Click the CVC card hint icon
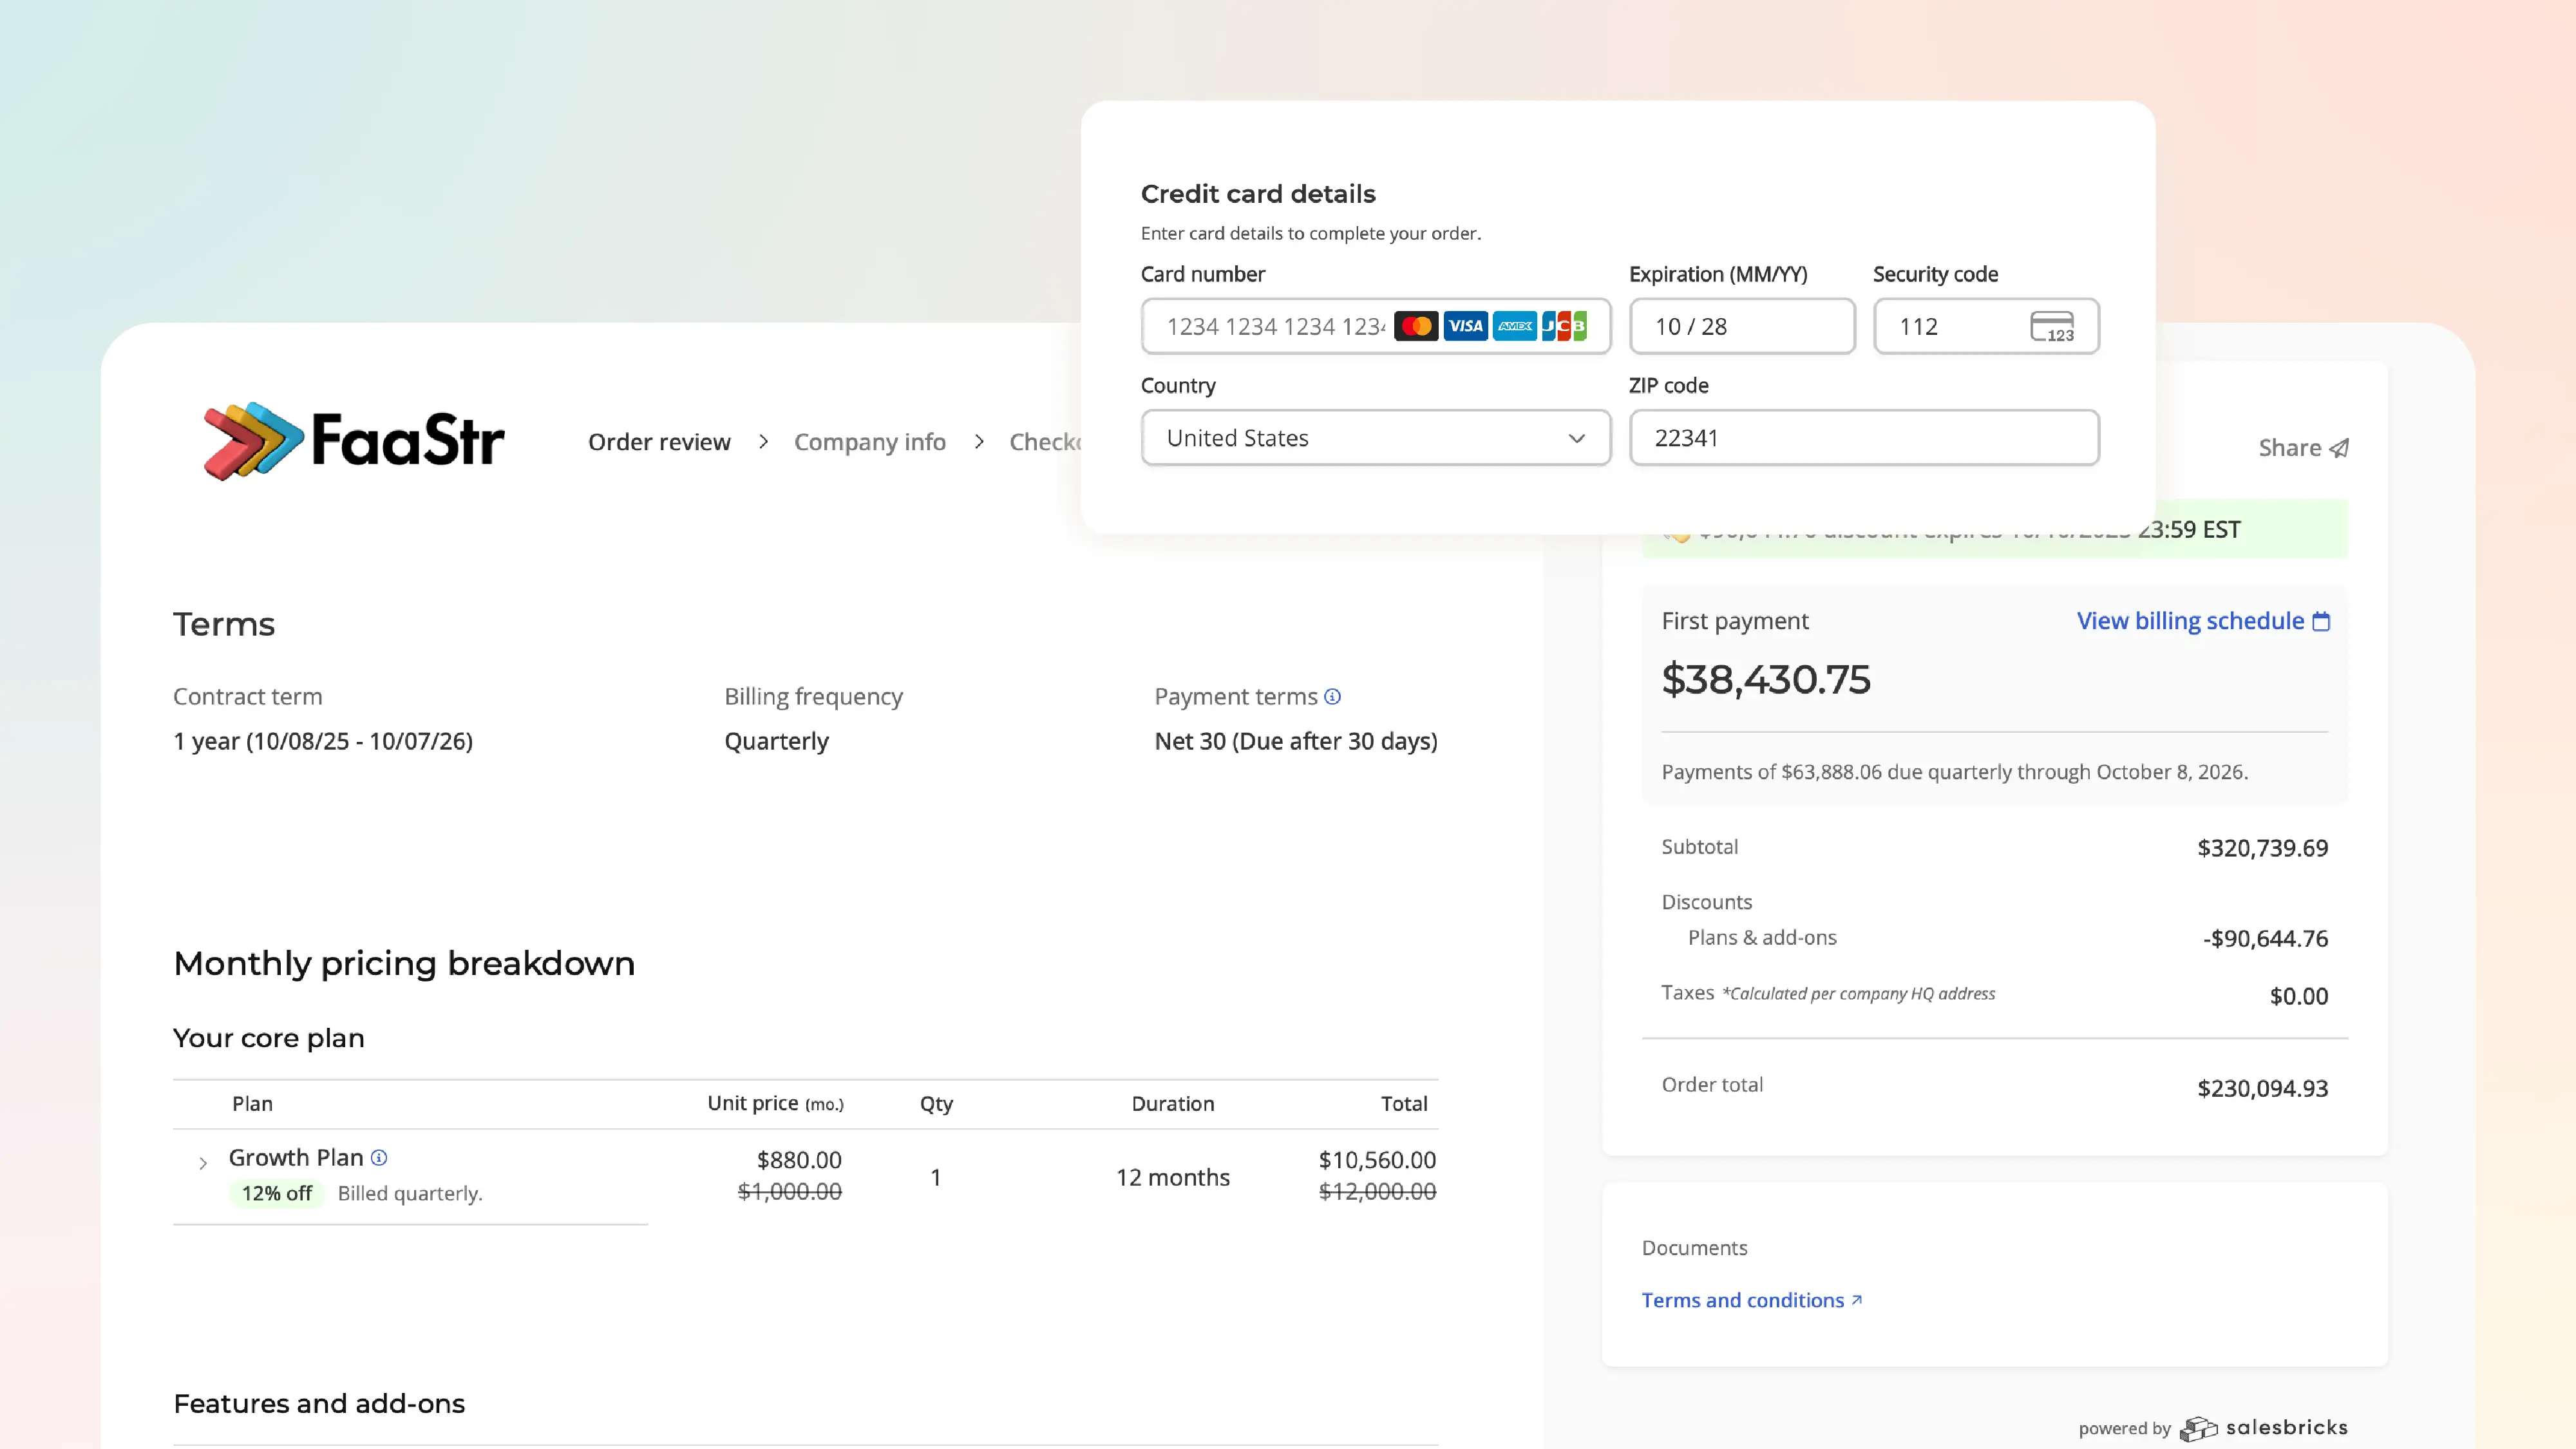The image size is (2576, 1449). tap(2052, 327)
